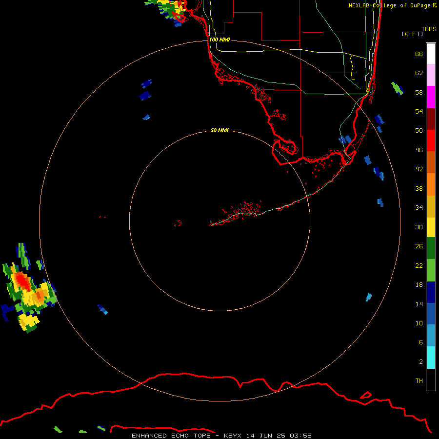Click the 38 legend value
The image size is (439, 439).
[419, 189]
